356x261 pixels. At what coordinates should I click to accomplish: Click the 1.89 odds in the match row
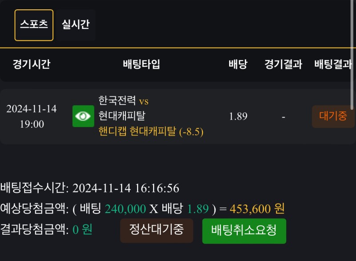tap(238, 116)
